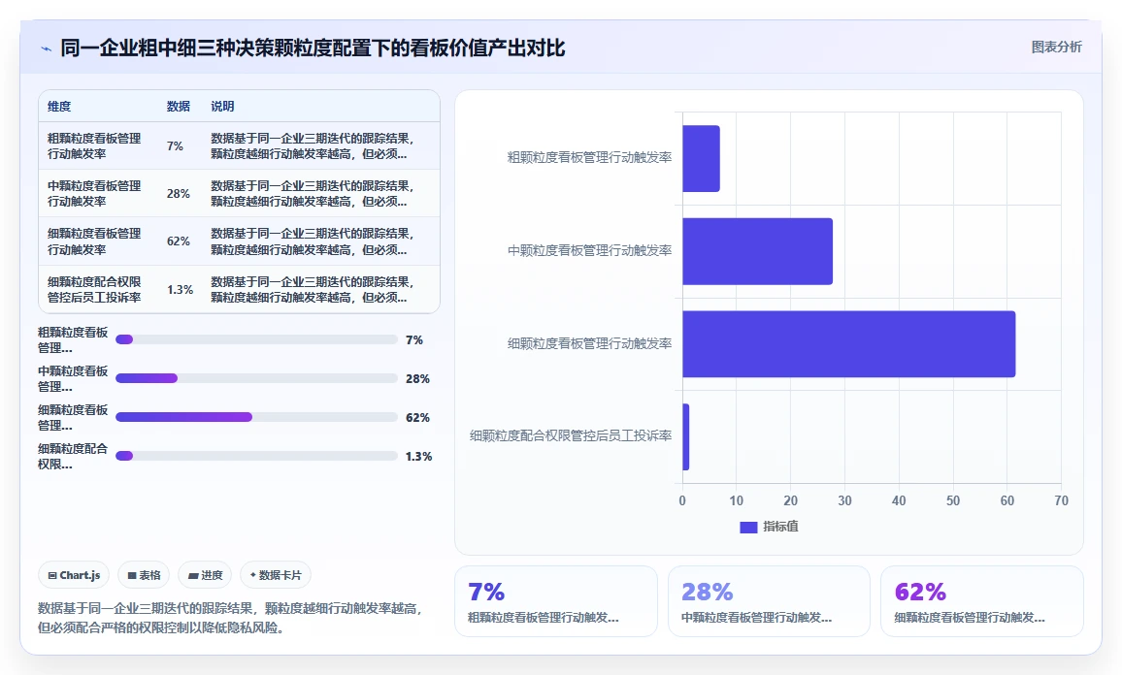This screenshot has width=1122, height=675.
Task: Click the title icon beside the dashboard heading
Action: 47,49
